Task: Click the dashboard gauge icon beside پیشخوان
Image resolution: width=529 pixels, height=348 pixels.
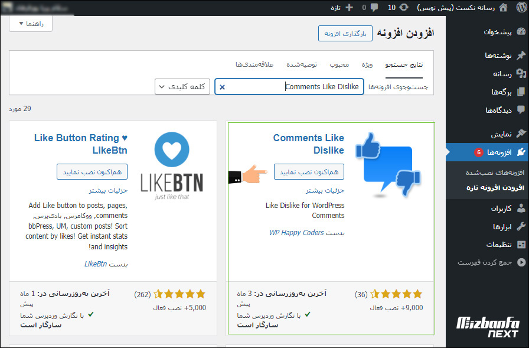Action: tap(521, 32)
